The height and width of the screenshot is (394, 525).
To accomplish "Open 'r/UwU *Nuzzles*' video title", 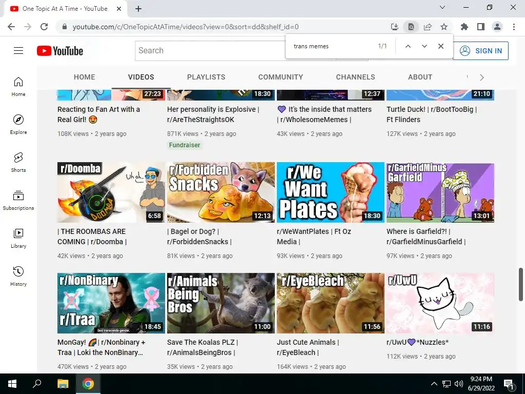I will 417,342.
